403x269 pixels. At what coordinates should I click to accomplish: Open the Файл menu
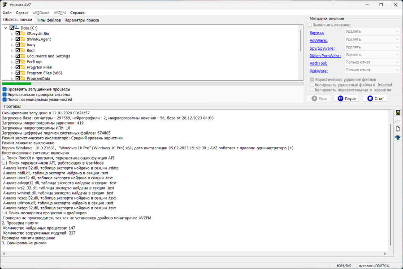coord(7,13)
